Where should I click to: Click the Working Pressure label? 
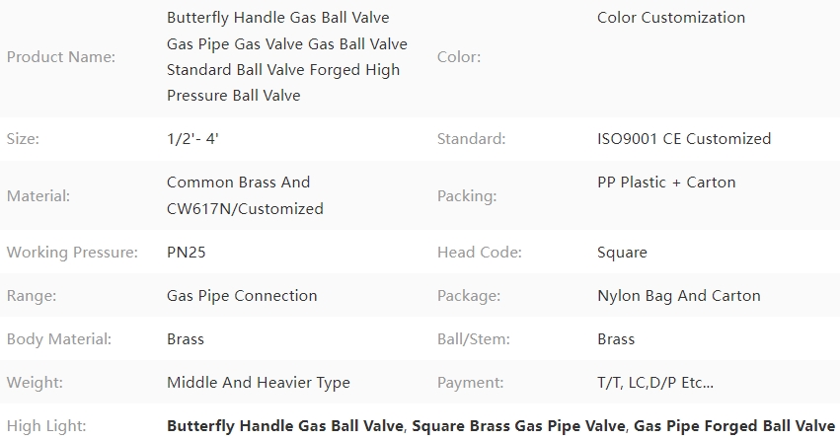point(72,253)
